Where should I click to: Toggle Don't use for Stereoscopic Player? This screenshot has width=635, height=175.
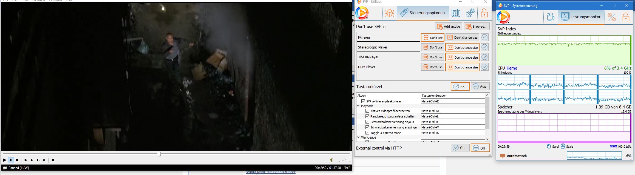[x=433, y=47]
